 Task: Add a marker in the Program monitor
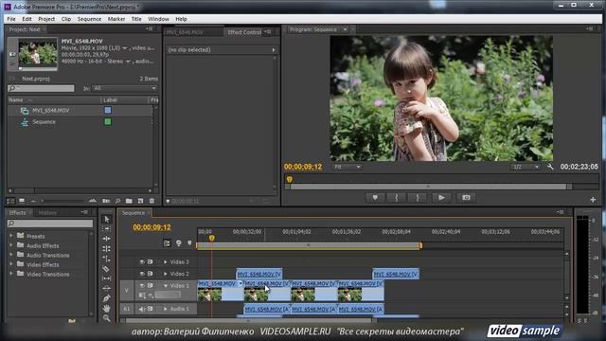click(375, 198)
